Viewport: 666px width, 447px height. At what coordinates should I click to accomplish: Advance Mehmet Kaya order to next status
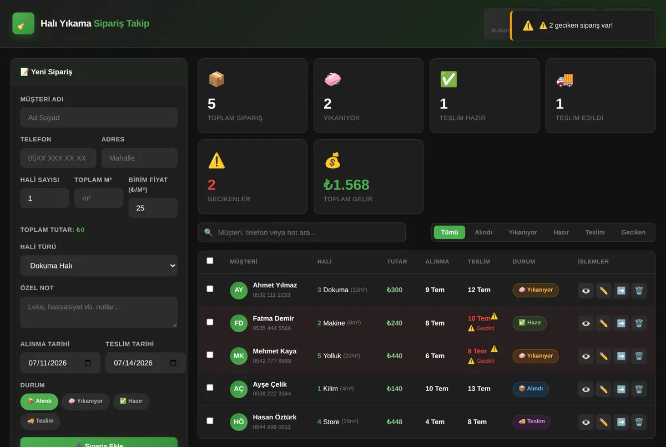click(x=621, y=356)
